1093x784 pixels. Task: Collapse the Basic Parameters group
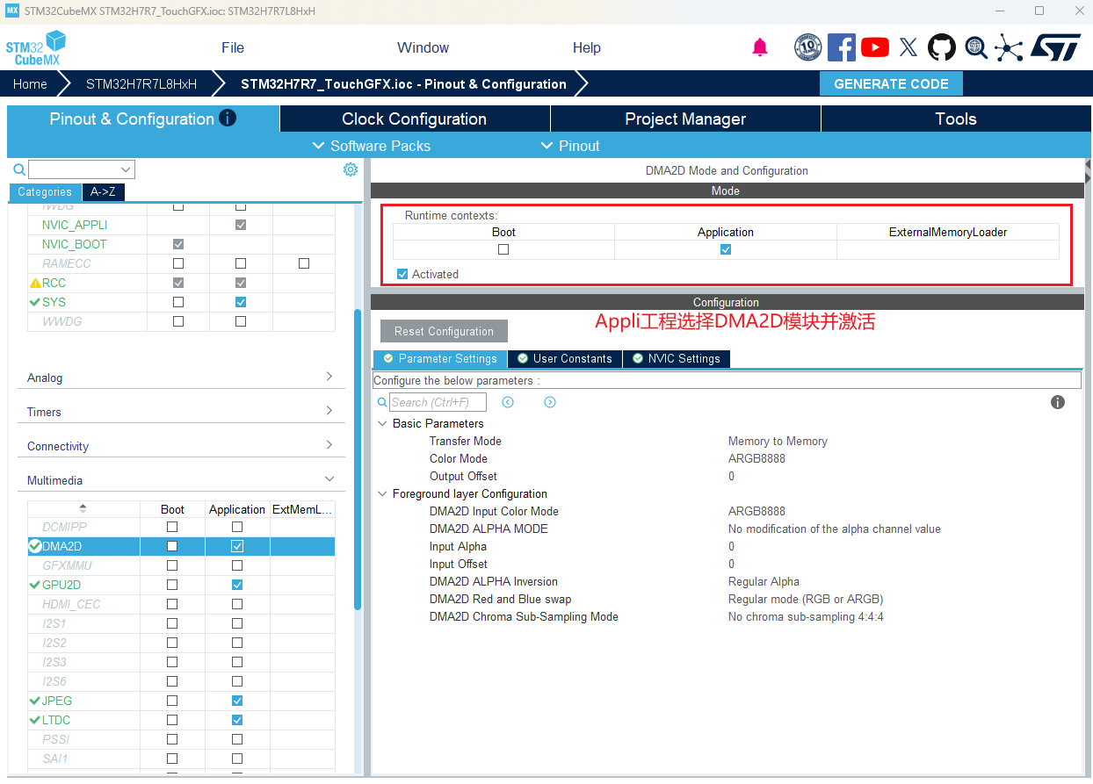click(382, 423)
